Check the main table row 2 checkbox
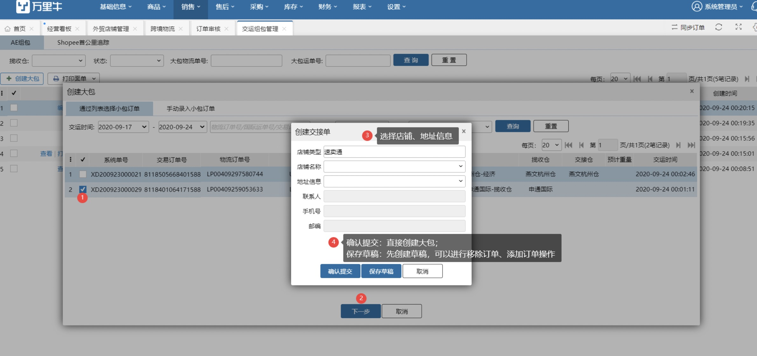This screenshot has height=356, width=757. 14,123
